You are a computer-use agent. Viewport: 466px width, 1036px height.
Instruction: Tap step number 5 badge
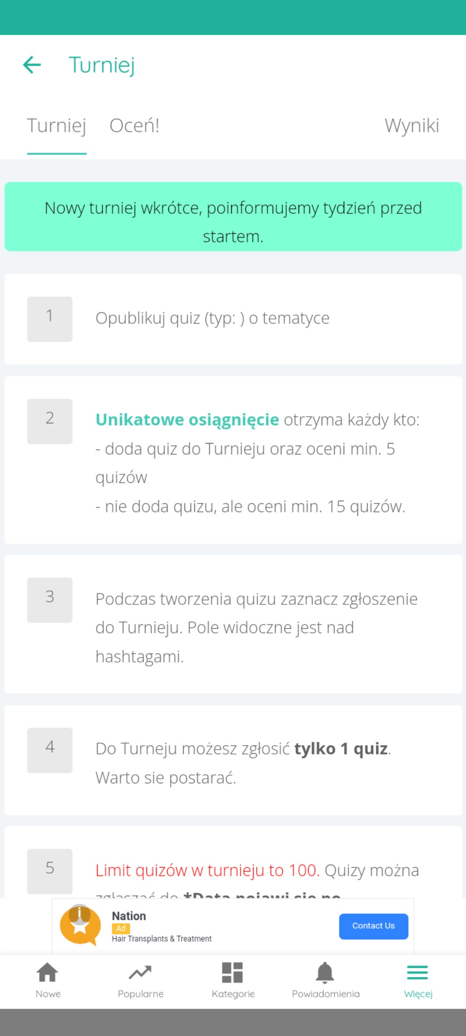pyautogui.click(x=50, y=871)
